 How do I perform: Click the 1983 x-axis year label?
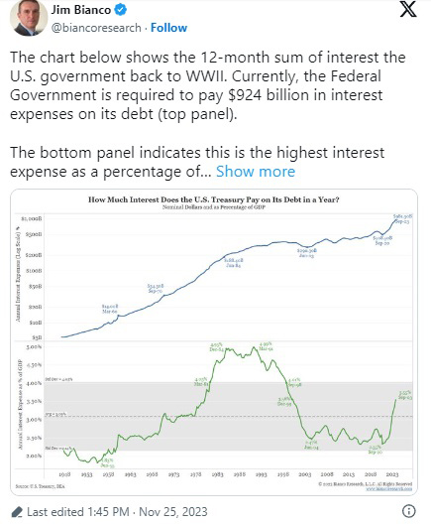[218, 474]
